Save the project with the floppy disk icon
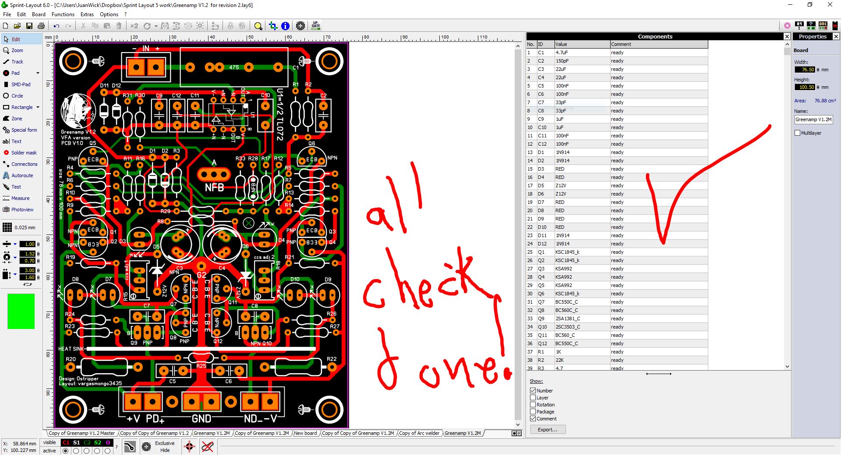 pyautogui.click(x=29, y=26)
